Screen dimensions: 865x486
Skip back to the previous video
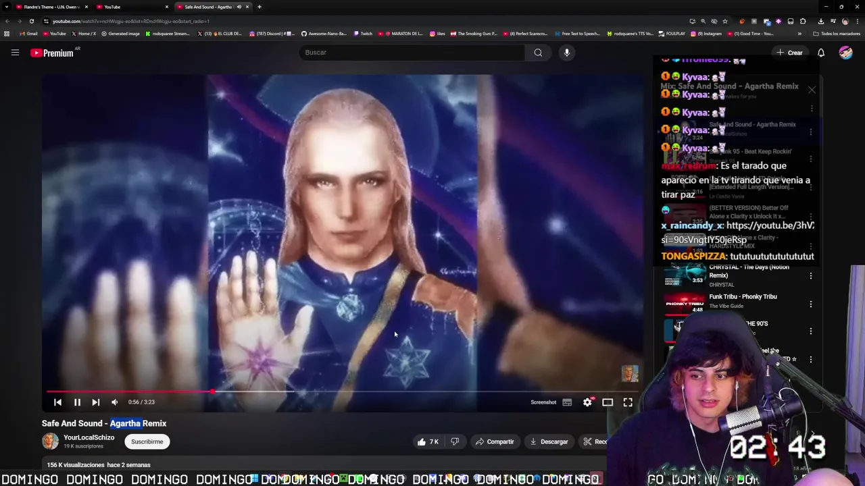(57, 402)
